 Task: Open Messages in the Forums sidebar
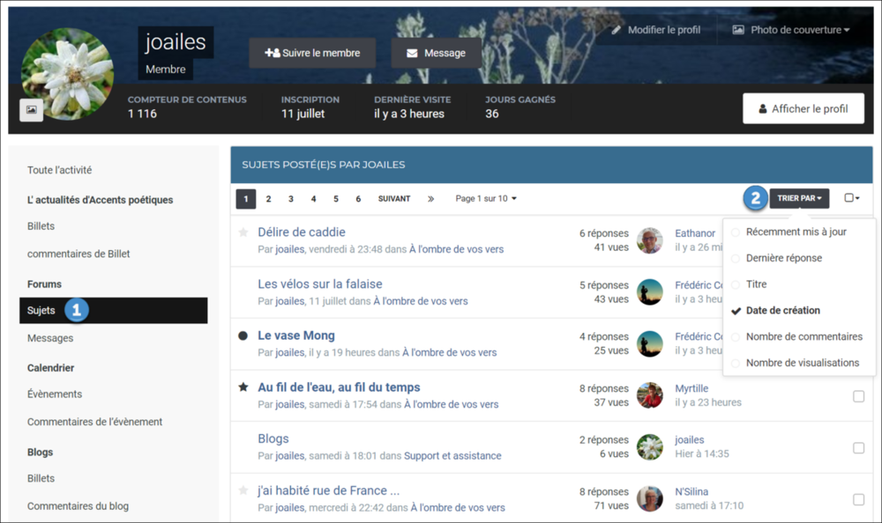coord(50,338)
